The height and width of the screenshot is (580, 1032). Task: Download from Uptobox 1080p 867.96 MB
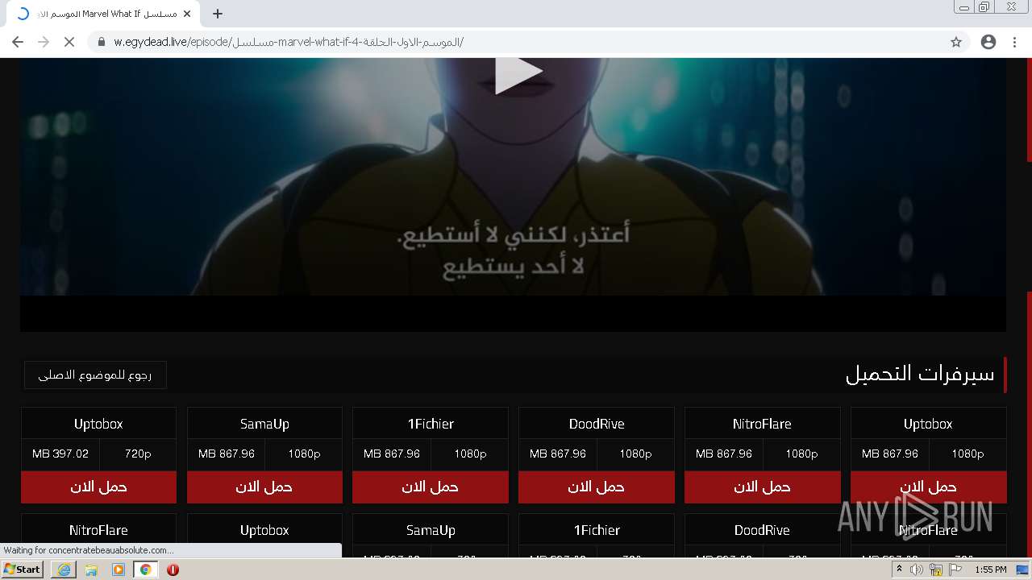[x=928, y=487]
